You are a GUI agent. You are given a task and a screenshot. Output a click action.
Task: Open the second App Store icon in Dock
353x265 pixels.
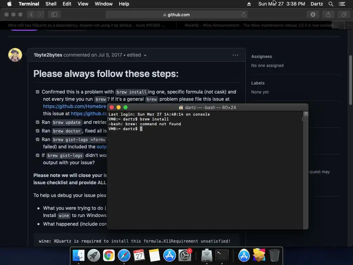(x=244, y=255)
